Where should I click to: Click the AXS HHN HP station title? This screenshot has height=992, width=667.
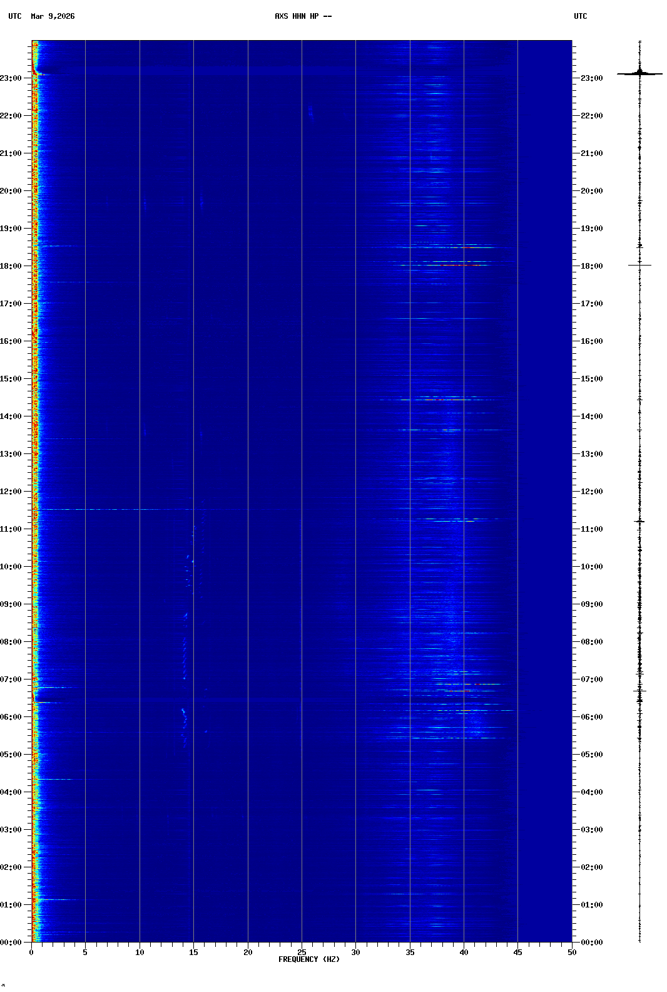click(303, 16)
